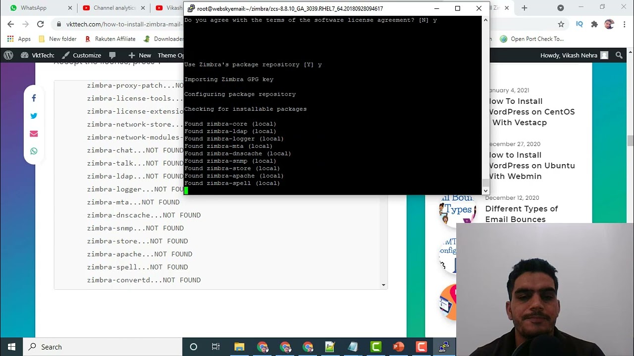This screenshot has width=634, height=356.
Task: Open the Chrome profile avatar
Action: point(609,24)
